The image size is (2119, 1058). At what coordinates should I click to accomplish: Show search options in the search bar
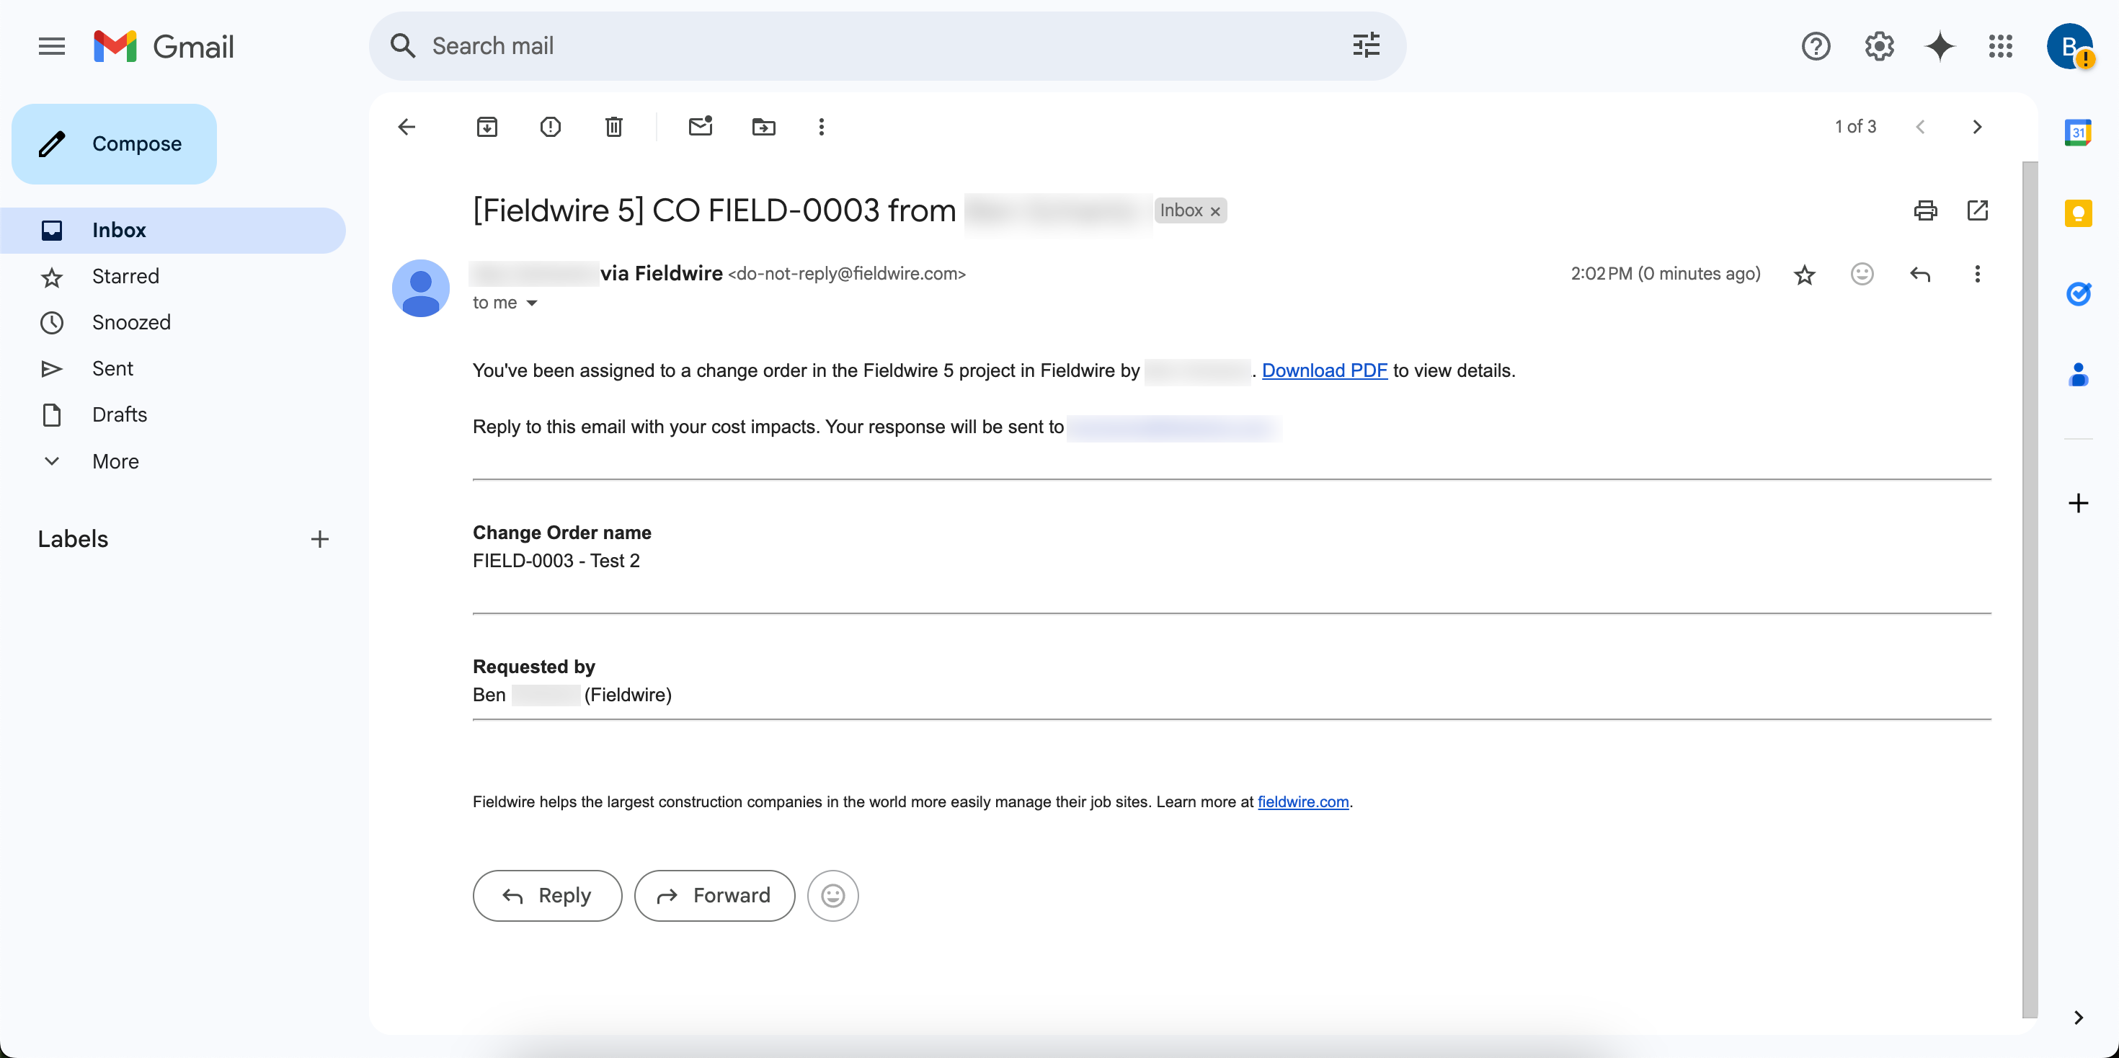[x=1366, y=46]
